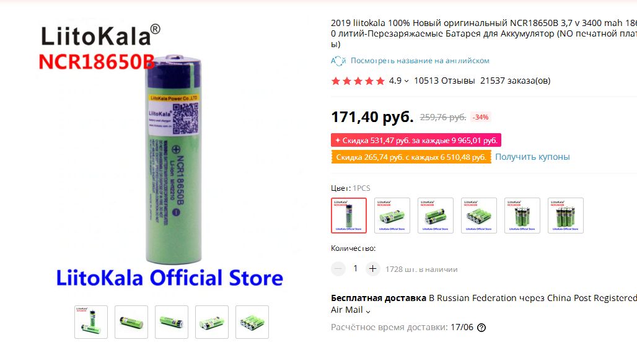Increase quantity with the plus button
Image resolution: width=637 pixels, height=345 pixels.
(372, 269)
